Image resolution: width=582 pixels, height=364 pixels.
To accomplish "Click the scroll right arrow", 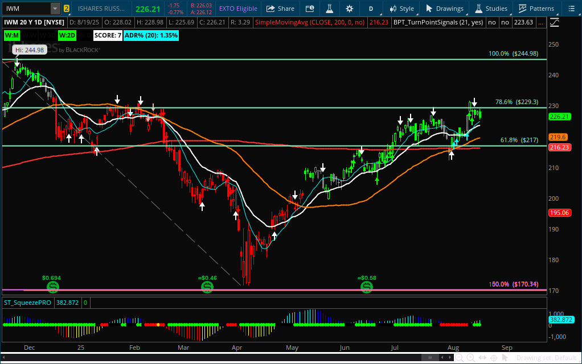I will (450, 357).
